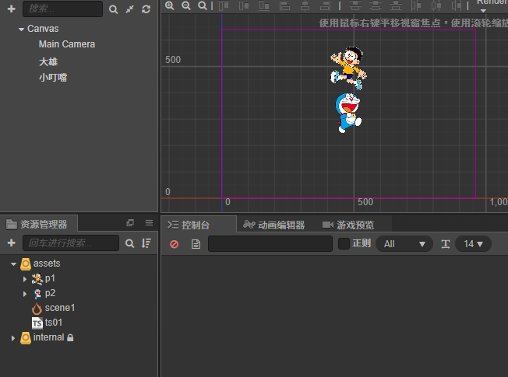508x377 pixels.
Task: Align selected nodes to top
Action: pyautogui.click(x=224, y=5)
